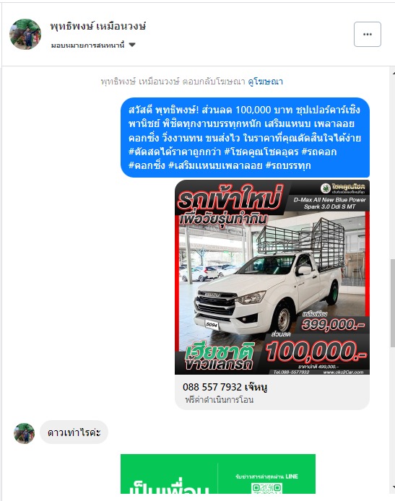Screen dimensions: 395x501
Task: Open the three-dots more options button
Action: tap(367, 34)
